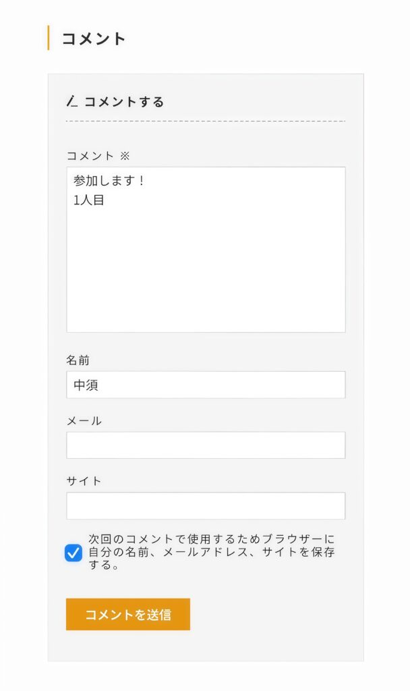Click the ※ required mark
The width and height of the screenshot is (410, 691).
[125, 156]
